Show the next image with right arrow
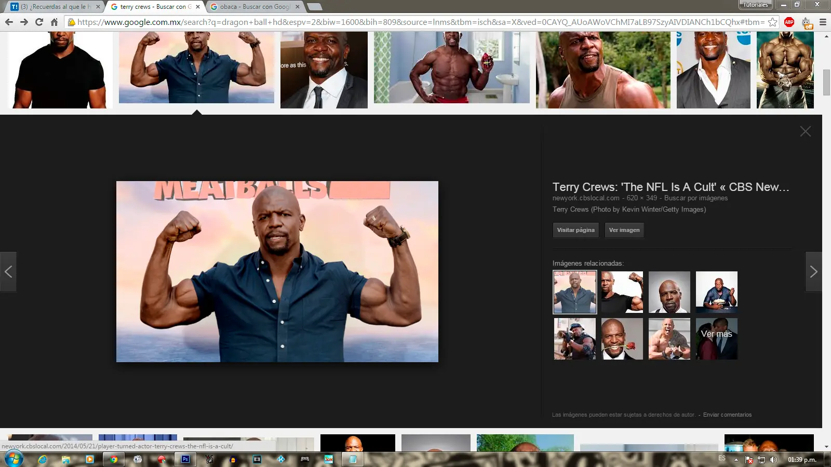Viewport: 831px width, 467px height. (814, 271)
